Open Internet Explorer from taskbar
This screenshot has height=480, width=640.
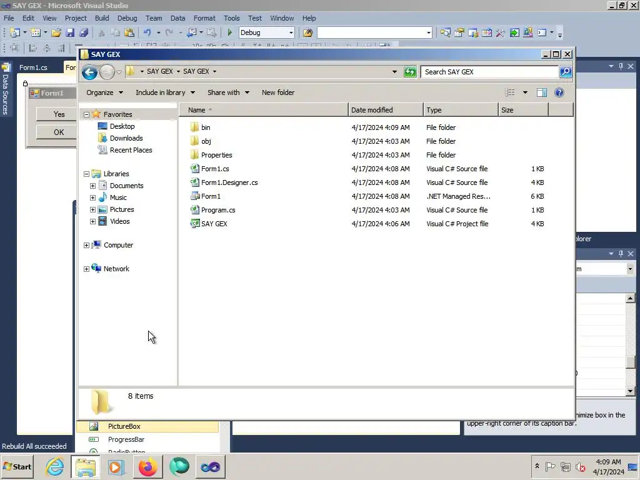54,466
